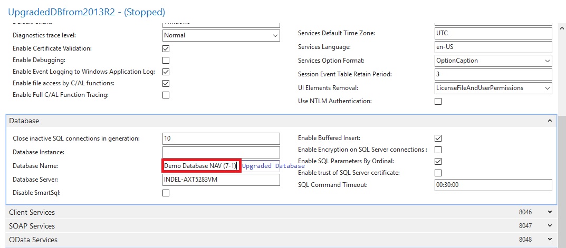Click the Services Language field
The height and width of the screenshot is (248, 566).
493,47
